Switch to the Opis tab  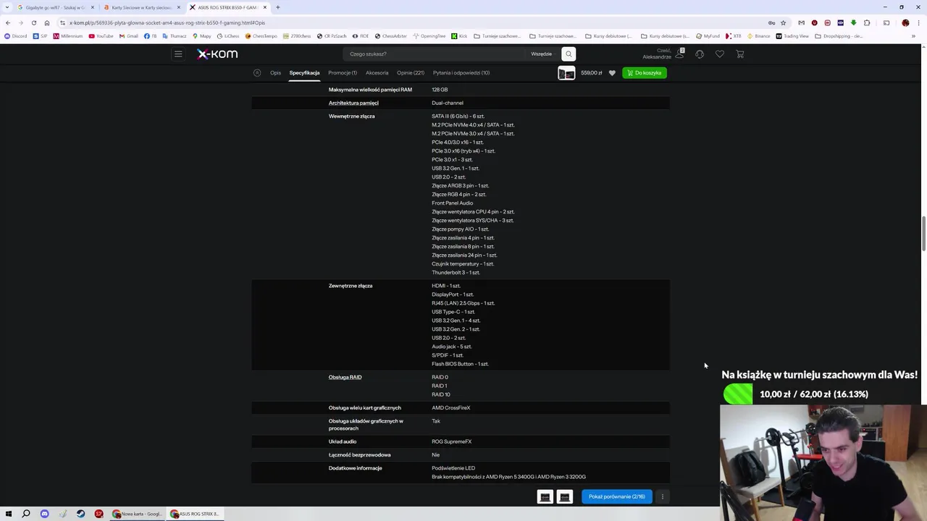[x=275, y=72]
